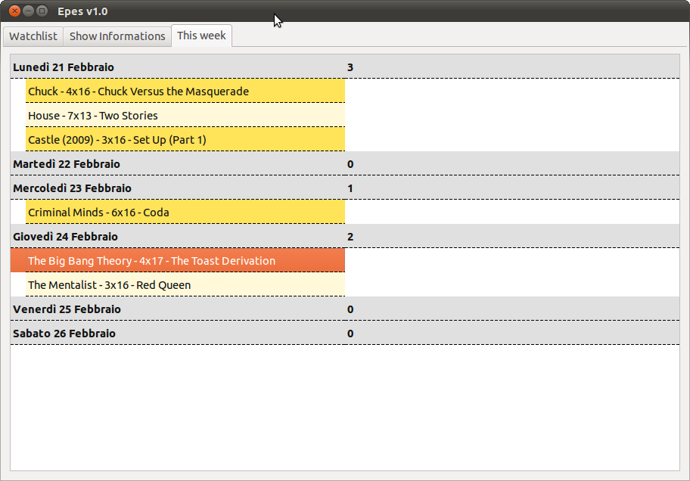This screenshot has height=481, width=690.
Task: Click the Epes v1.0 title bar text
Action: point(82,11)
